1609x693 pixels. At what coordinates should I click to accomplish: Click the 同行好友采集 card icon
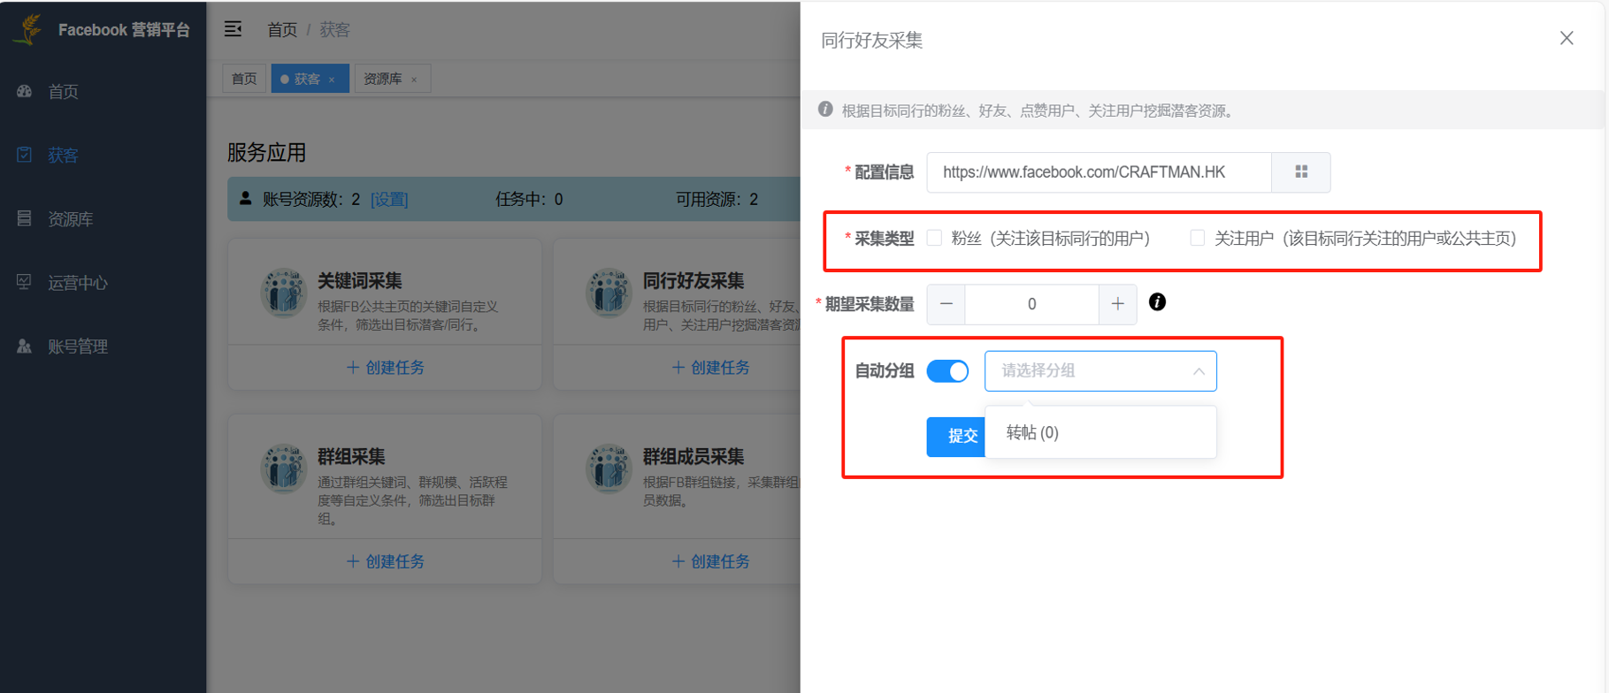pyautogui.click(x=609, y=293)
